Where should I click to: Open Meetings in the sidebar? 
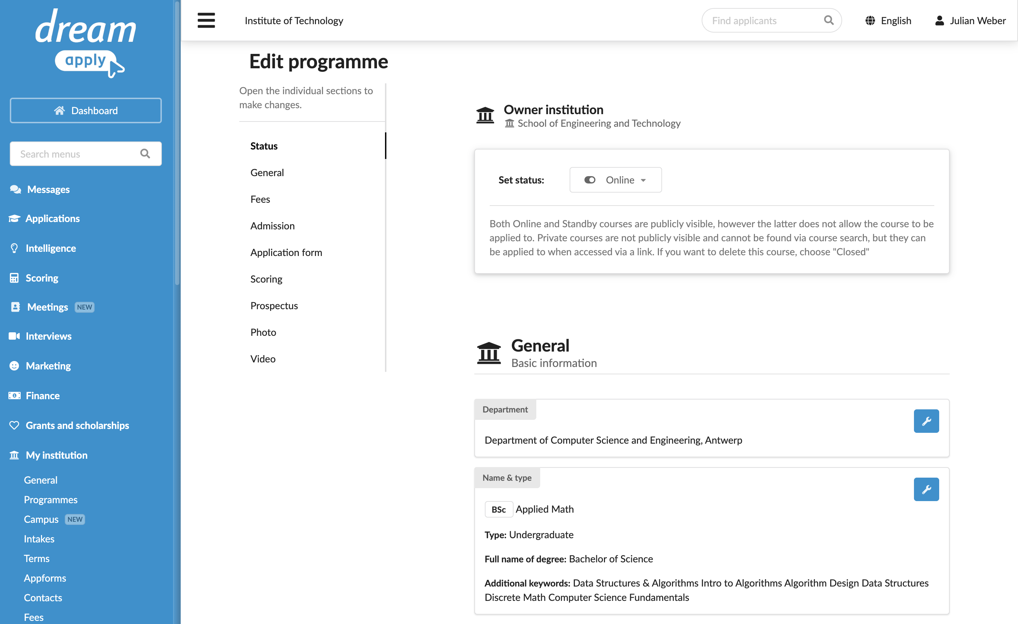point(48,307)
